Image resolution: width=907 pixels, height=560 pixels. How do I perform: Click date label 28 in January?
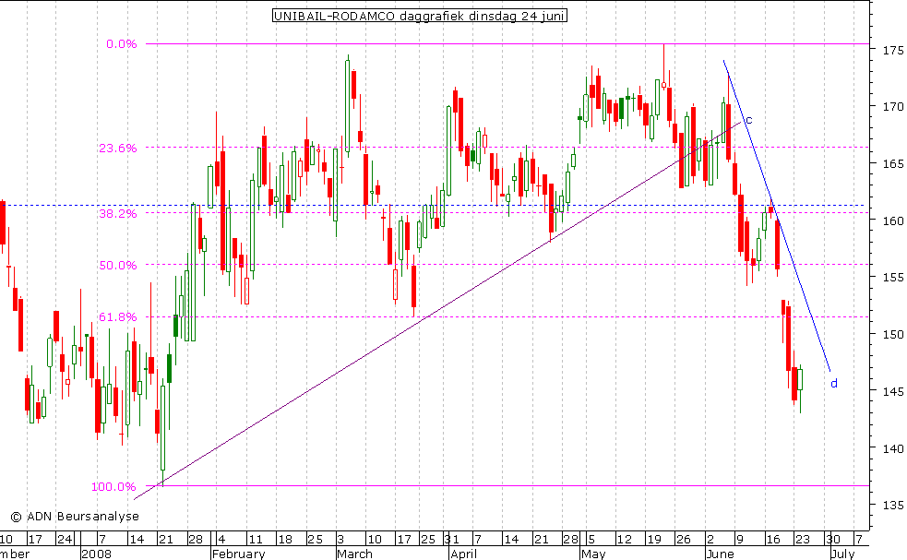(196, 540)
